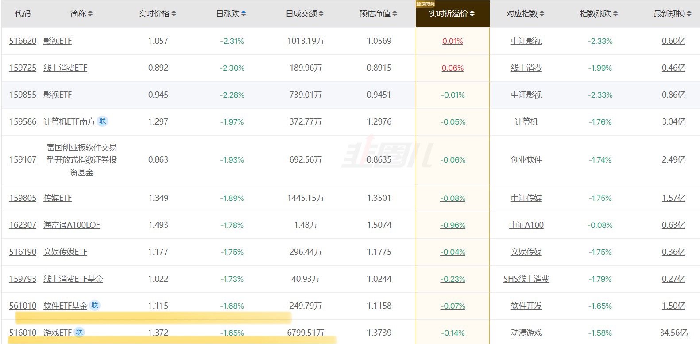Open 文娱传媒 index link
Image resolution: width=700 pixels, height=344 pixels.
click(x=526, y=252)
